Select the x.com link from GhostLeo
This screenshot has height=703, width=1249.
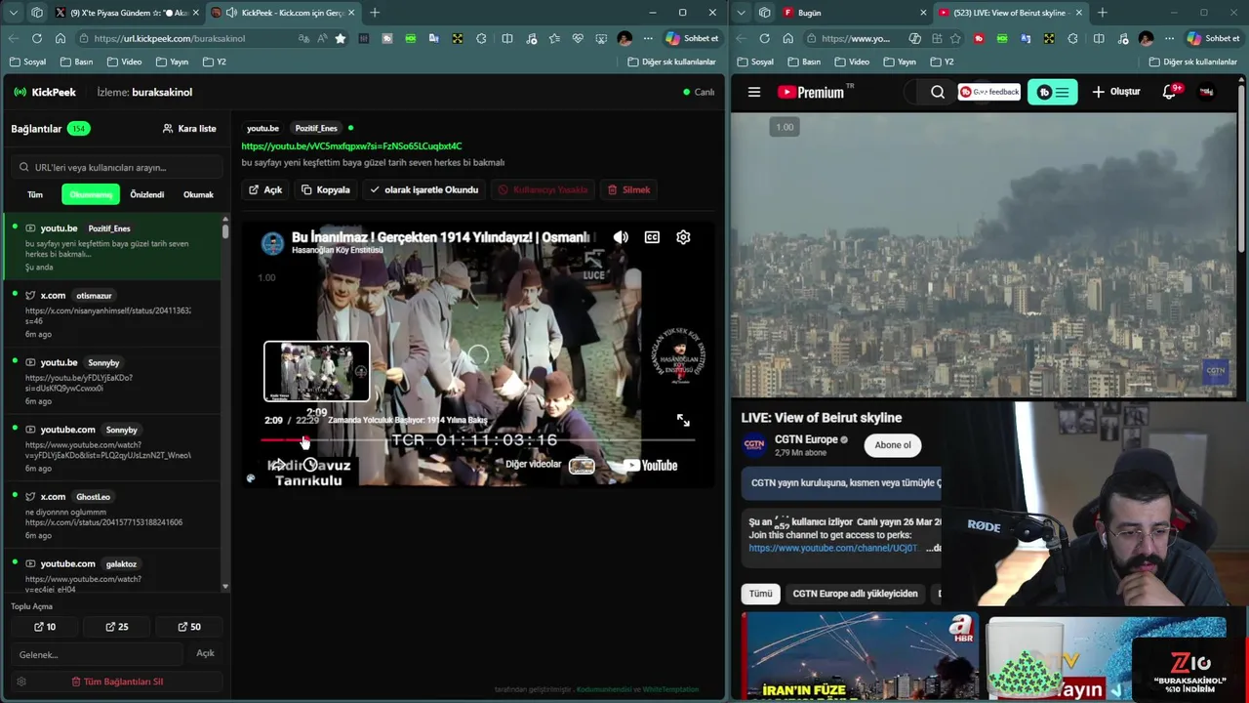(x=112, y=516)
